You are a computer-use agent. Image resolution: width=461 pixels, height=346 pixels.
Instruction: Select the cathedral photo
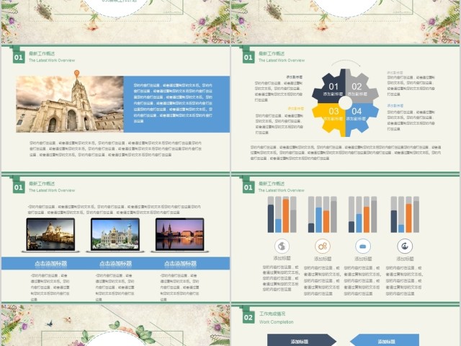[70, 104]
